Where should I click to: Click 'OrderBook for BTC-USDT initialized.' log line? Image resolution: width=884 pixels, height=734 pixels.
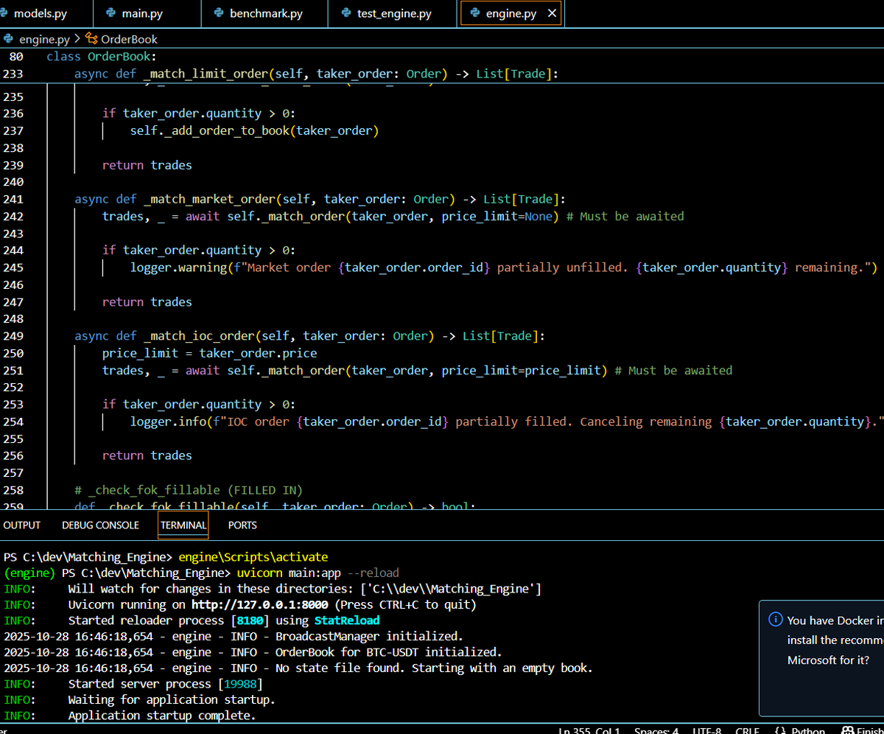[x=389, y=652]
